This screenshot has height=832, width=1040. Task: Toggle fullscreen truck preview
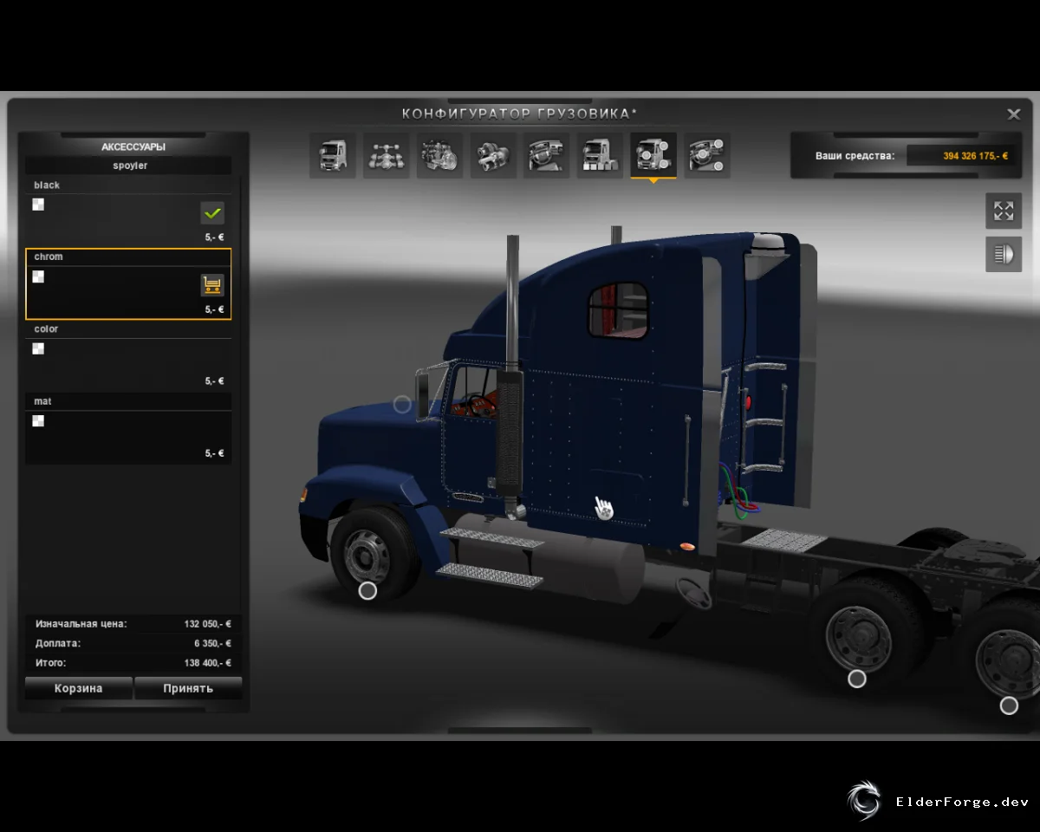tap(1004, 211)
